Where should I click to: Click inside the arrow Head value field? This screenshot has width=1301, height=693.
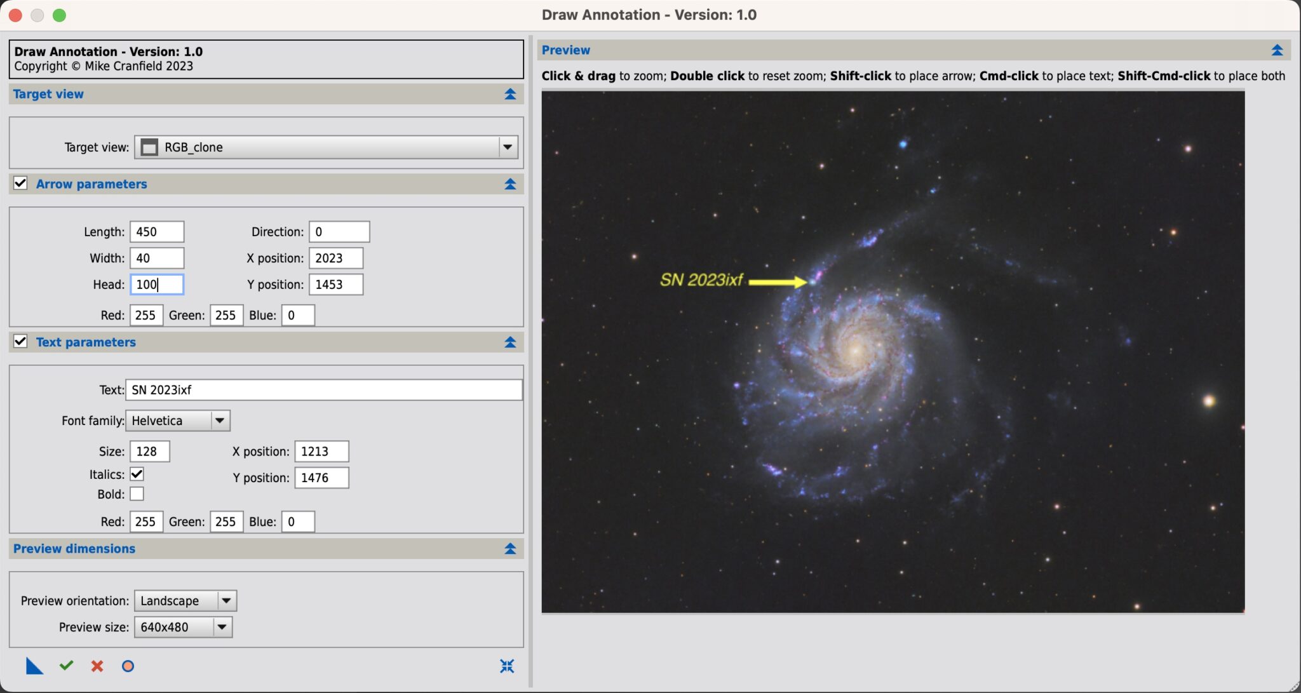[156, 284]
